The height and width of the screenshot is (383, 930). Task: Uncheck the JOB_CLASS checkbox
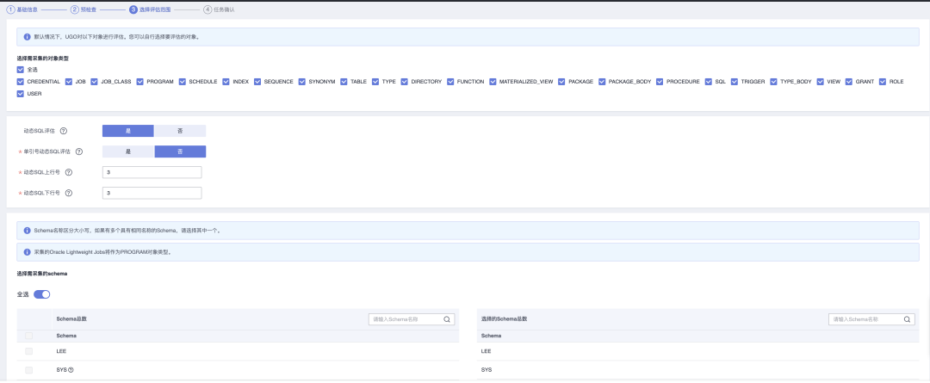95,82
